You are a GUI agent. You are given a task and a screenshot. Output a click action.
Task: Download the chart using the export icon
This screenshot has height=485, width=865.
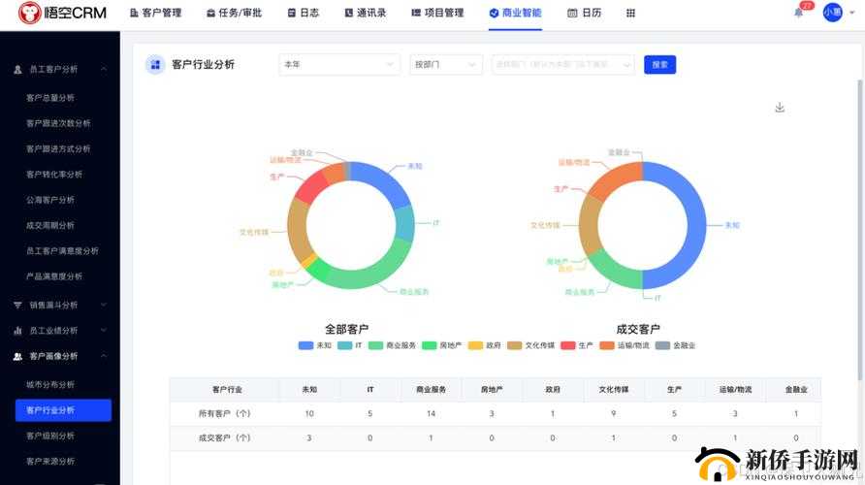(780, 107)
